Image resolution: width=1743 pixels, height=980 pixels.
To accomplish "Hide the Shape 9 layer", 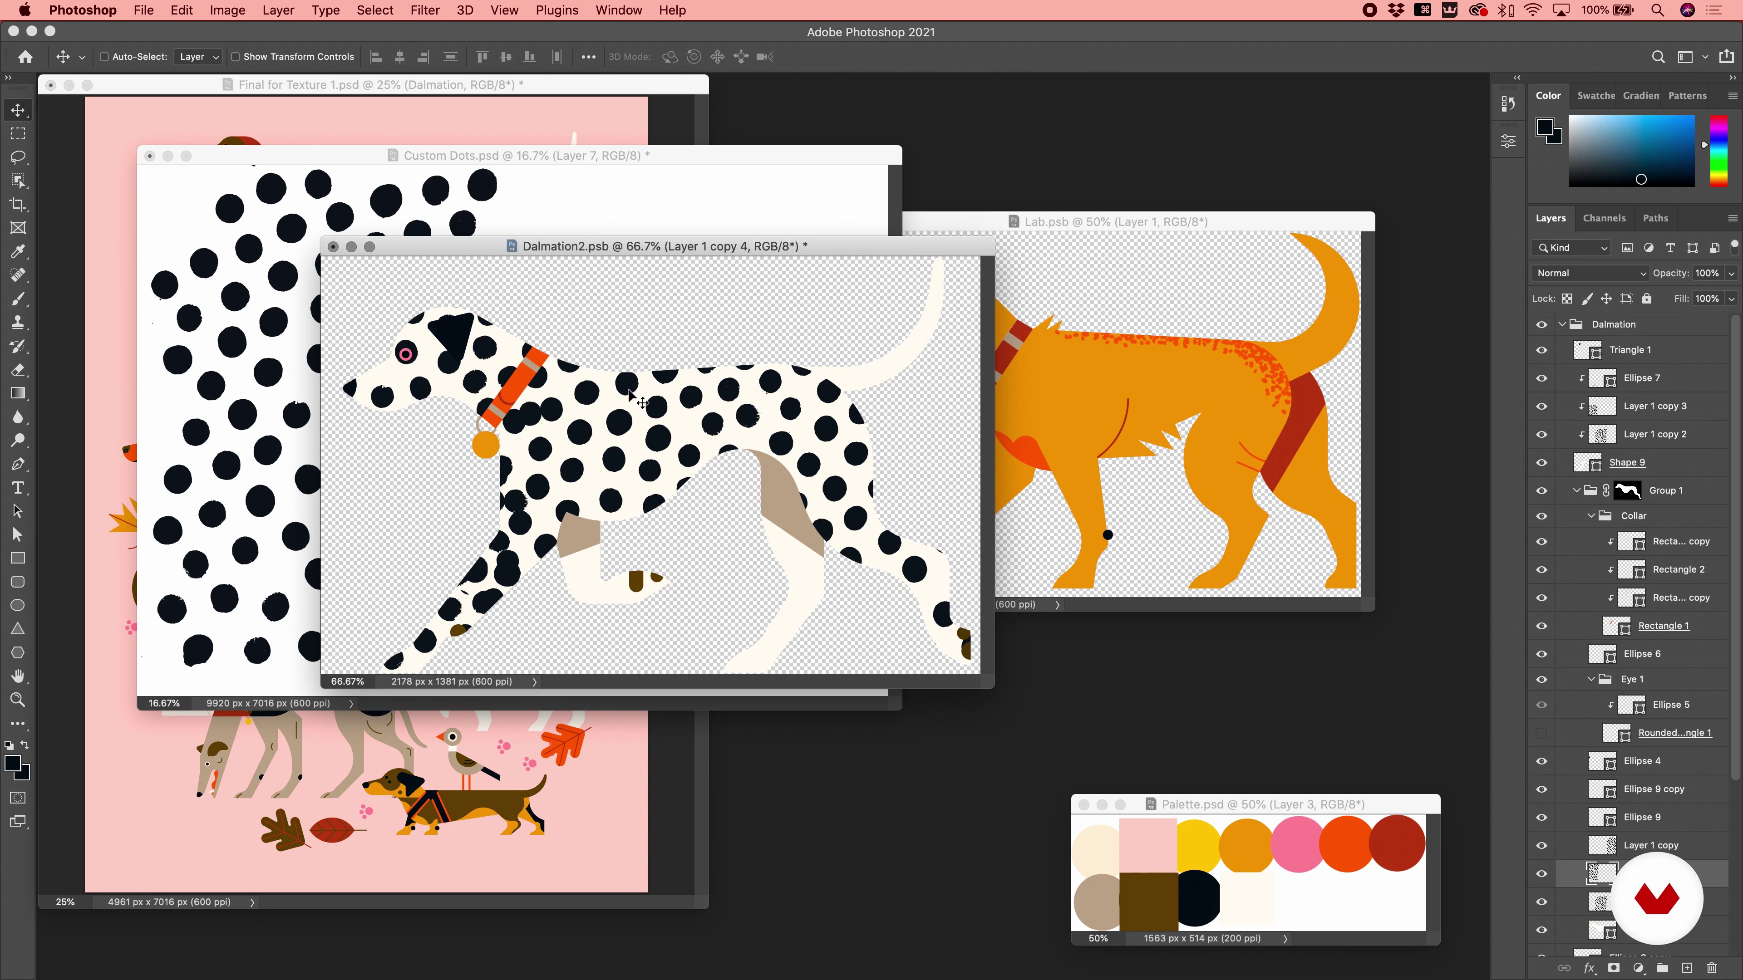I will click(1542, 463).
